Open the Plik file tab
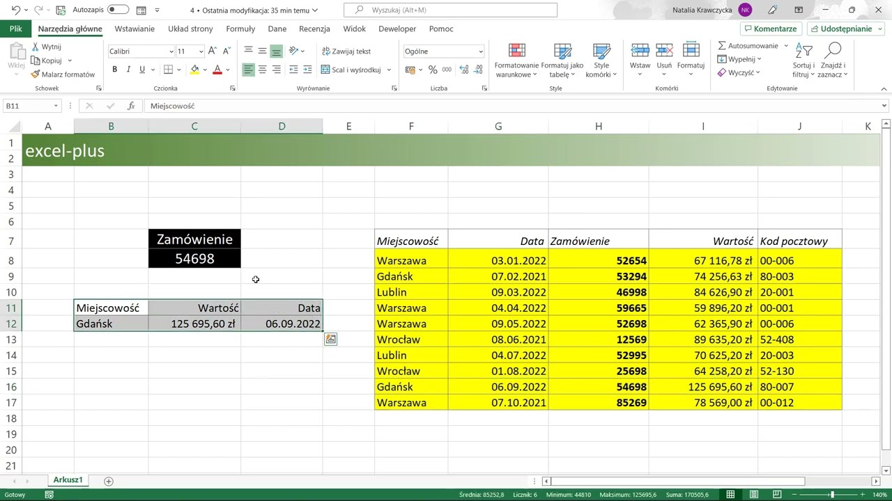 tap(16, 29)
